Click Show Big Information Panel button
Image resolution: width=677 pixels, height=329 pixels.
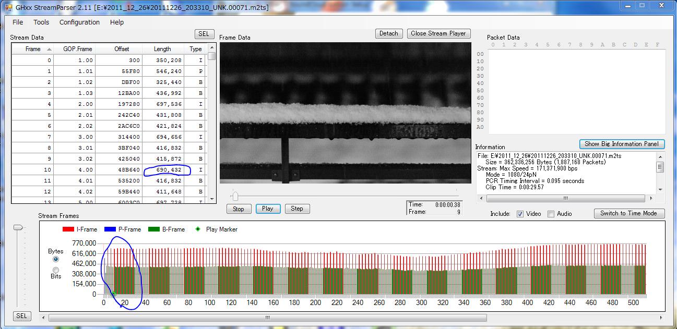click(x=622, y=144)
